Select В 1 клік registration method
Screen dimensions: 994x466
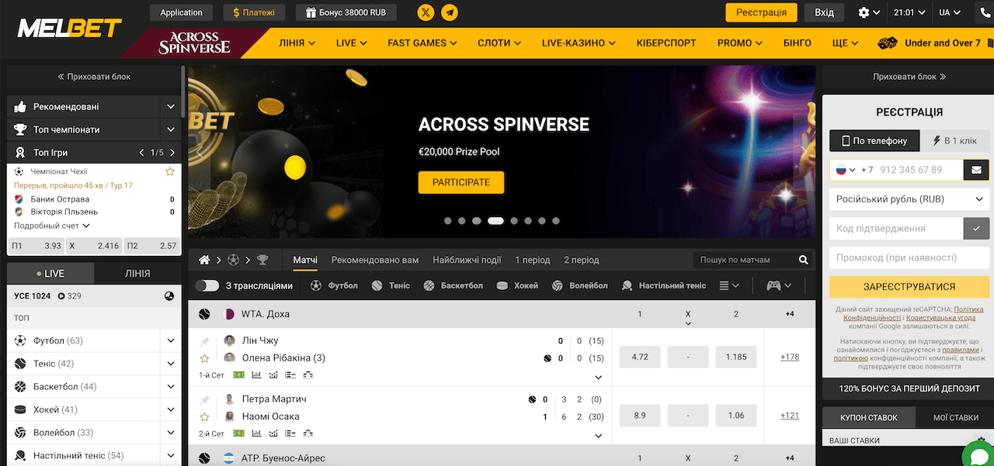click(954, 140)
